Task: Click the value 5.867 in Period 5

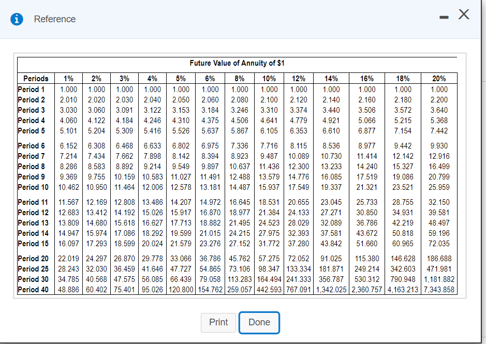Action: tap(239, 131)
